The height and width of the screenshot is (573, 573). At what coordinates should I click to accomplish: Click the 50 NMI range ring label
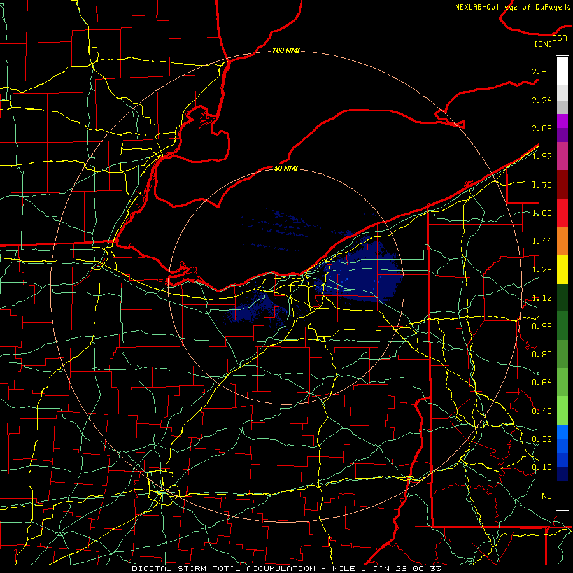(x=286, y=168)
